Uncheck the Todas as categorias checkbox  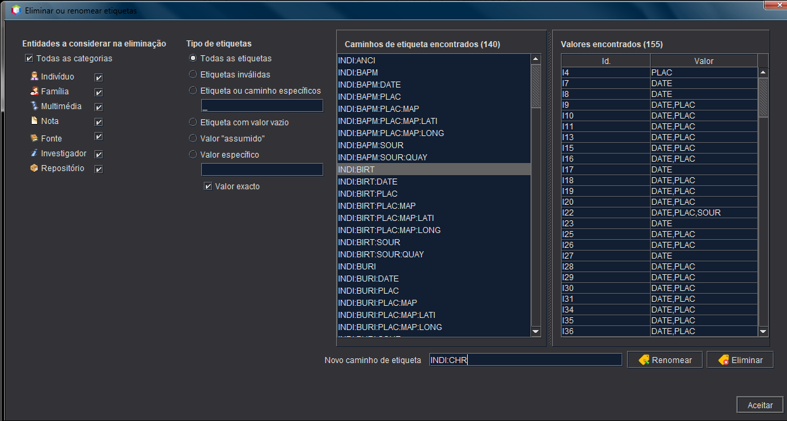tap(28, 59)
